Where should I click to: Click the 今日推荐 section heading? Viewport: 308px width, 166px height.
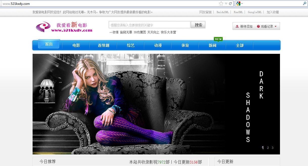click(x=47, y=162)
